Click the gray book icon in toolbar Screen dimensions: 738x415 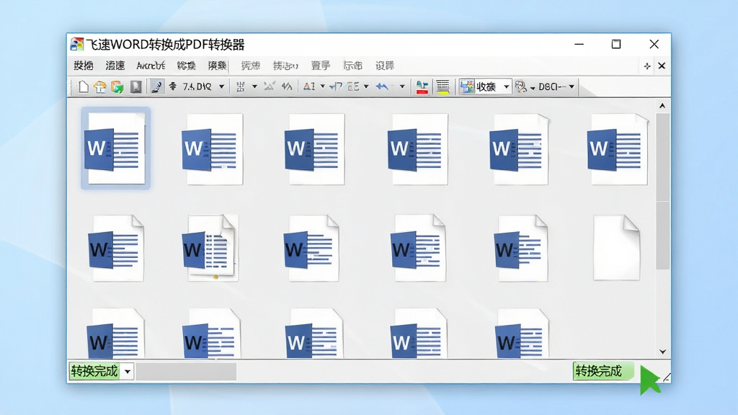[136, 86]
